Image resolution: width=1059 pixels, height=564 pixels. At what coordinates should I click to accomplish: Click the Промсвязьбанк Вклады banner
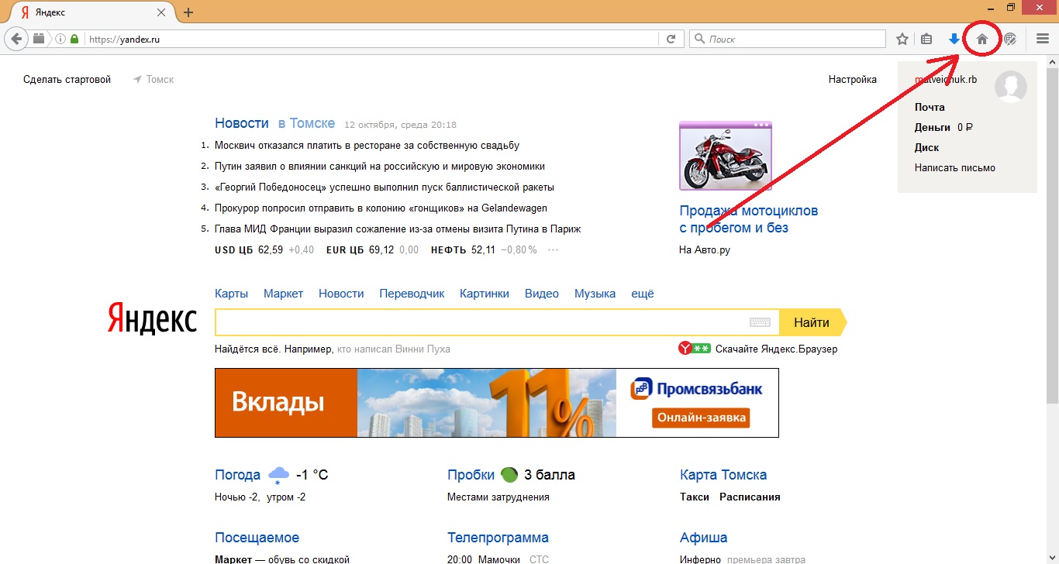pos(497,403)
